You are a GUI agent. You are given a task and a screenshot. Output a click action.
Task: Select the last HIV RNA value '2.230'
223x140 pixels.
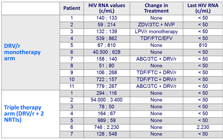pyautogui.click(x=203, y=127)
